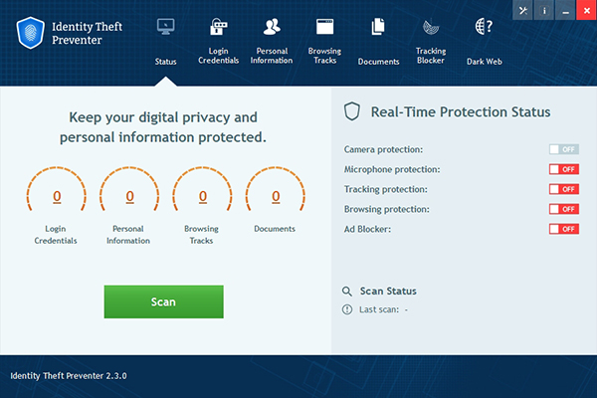Open the Personal Information people icon
The width and height of the screenshot is (597, 398).
(273, 28)
